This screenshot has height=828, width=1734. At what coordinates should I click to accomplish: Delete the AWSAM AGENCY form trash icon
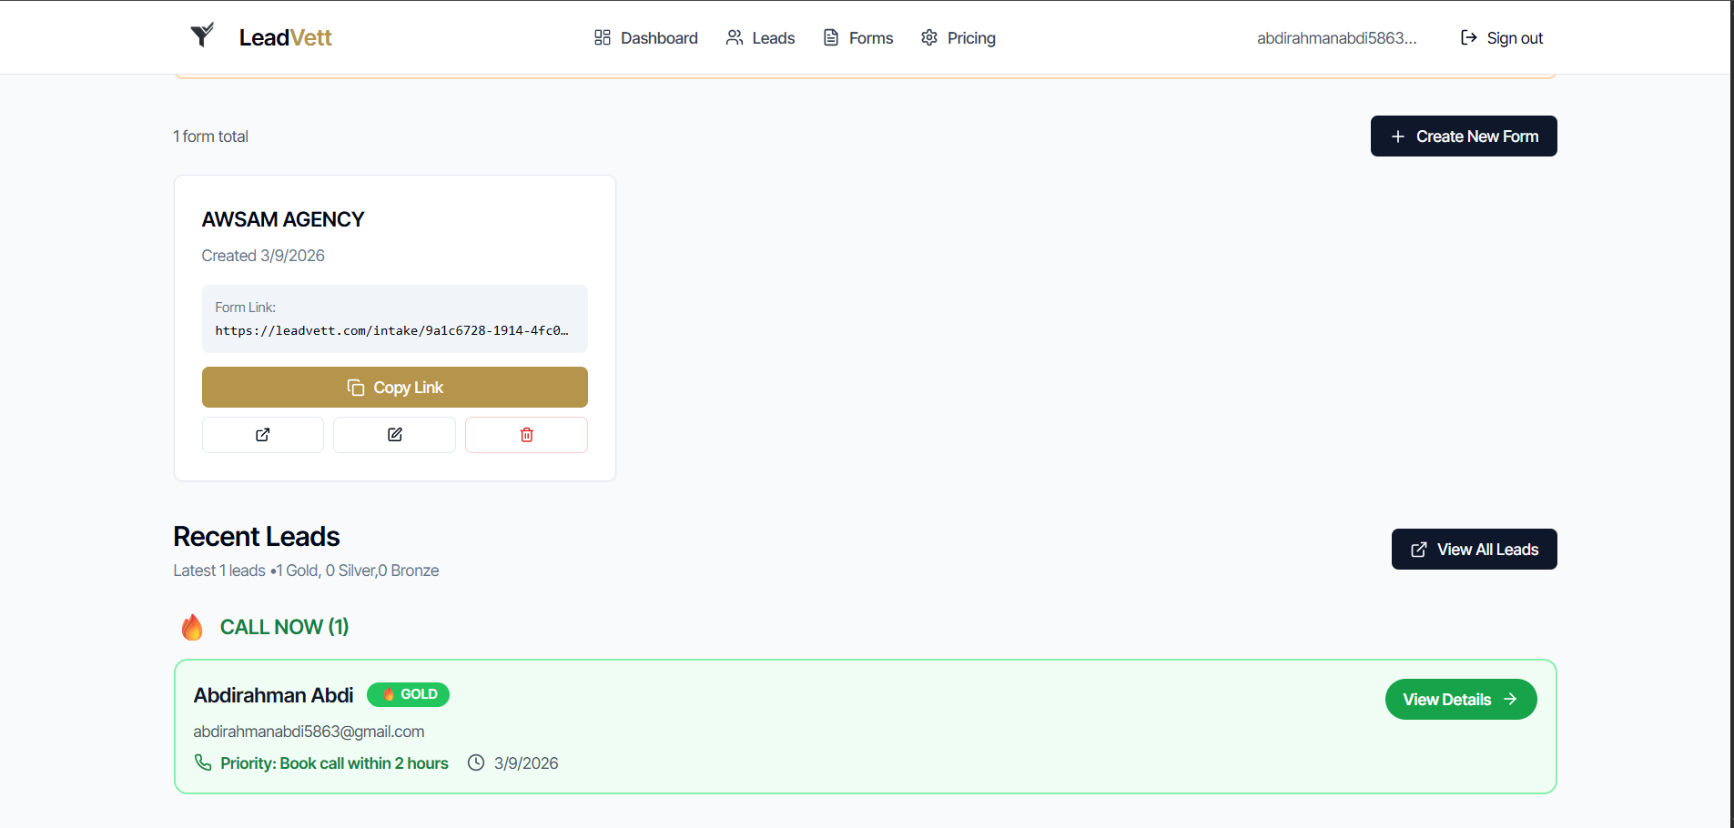[526, 435]
